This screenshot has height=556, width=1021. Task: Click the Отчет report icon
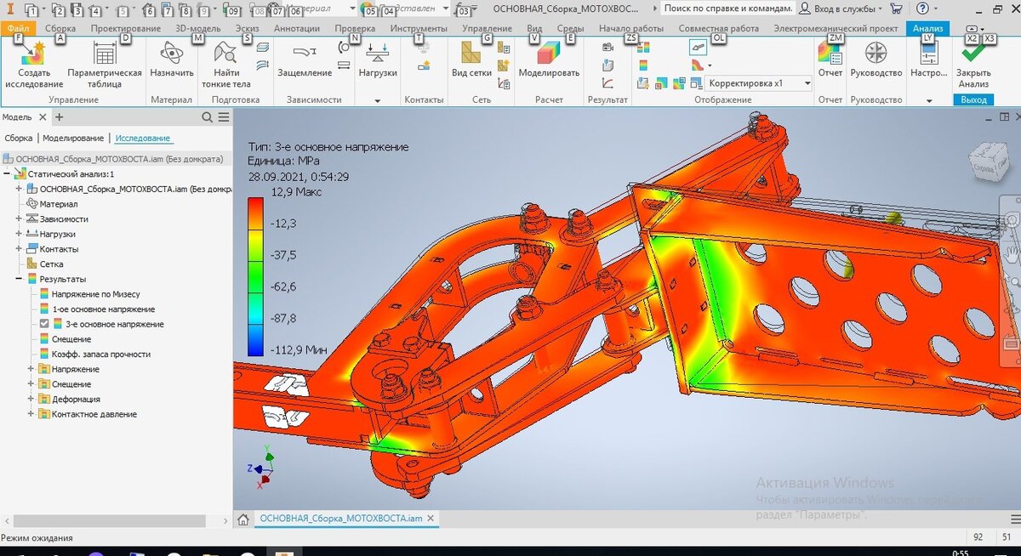[x=830, y=54]
